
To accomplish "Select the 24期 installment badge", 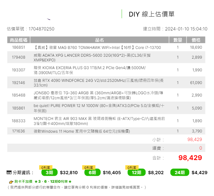I will point(180,172).
